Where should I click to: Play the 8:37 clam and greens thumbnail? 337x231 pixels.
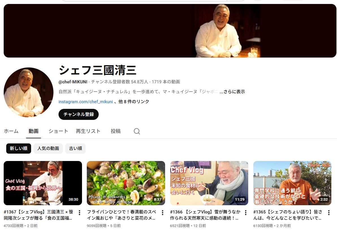126,183
